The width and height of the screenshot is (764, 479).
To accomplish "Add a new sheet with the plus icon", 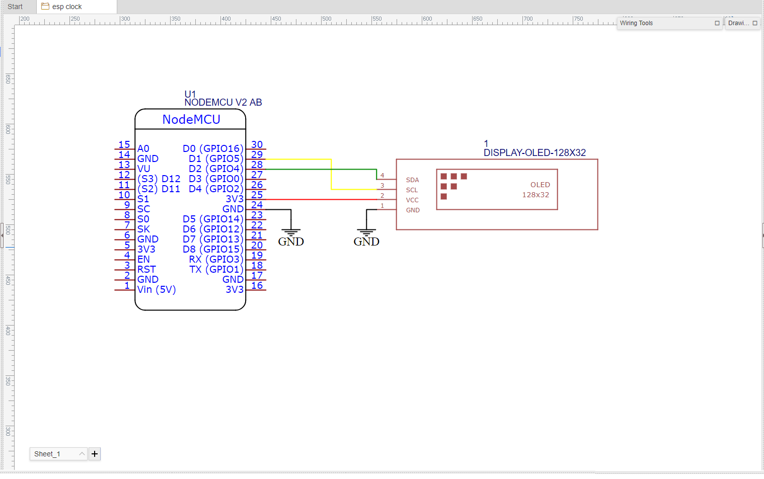I will pyautogui.click(x=94, y=453).
